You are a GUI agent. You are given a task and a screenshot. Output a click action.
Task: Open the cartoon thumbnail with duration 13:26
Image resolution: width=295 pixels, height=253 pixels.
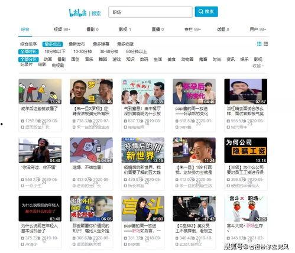pyautogui.click(x=40, y=92)
